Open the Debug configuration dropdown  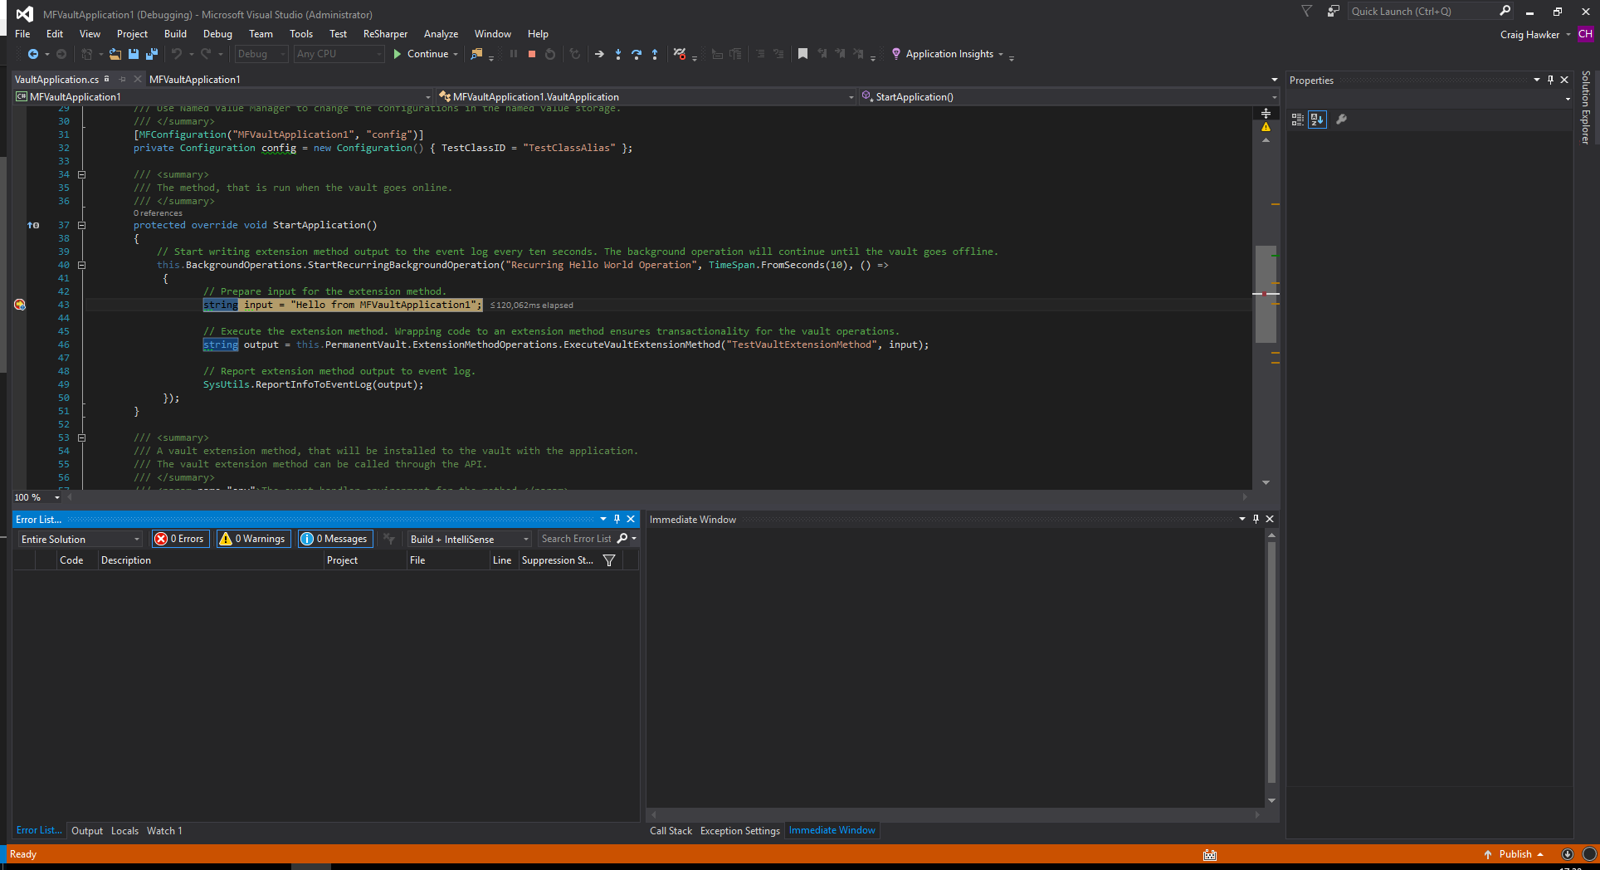(x=261, y=54)
